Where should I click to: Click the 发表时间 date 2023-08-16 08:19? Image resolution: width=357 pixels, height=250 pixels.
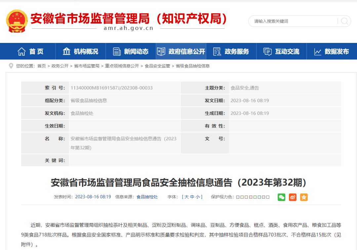[x=93, y=197]
